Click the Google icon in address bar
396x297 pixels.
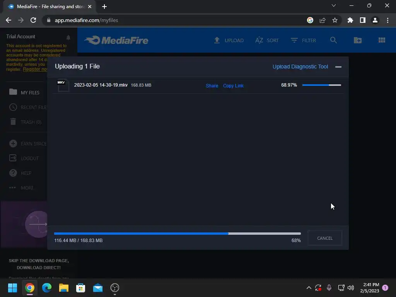click(x=310, y=20)
